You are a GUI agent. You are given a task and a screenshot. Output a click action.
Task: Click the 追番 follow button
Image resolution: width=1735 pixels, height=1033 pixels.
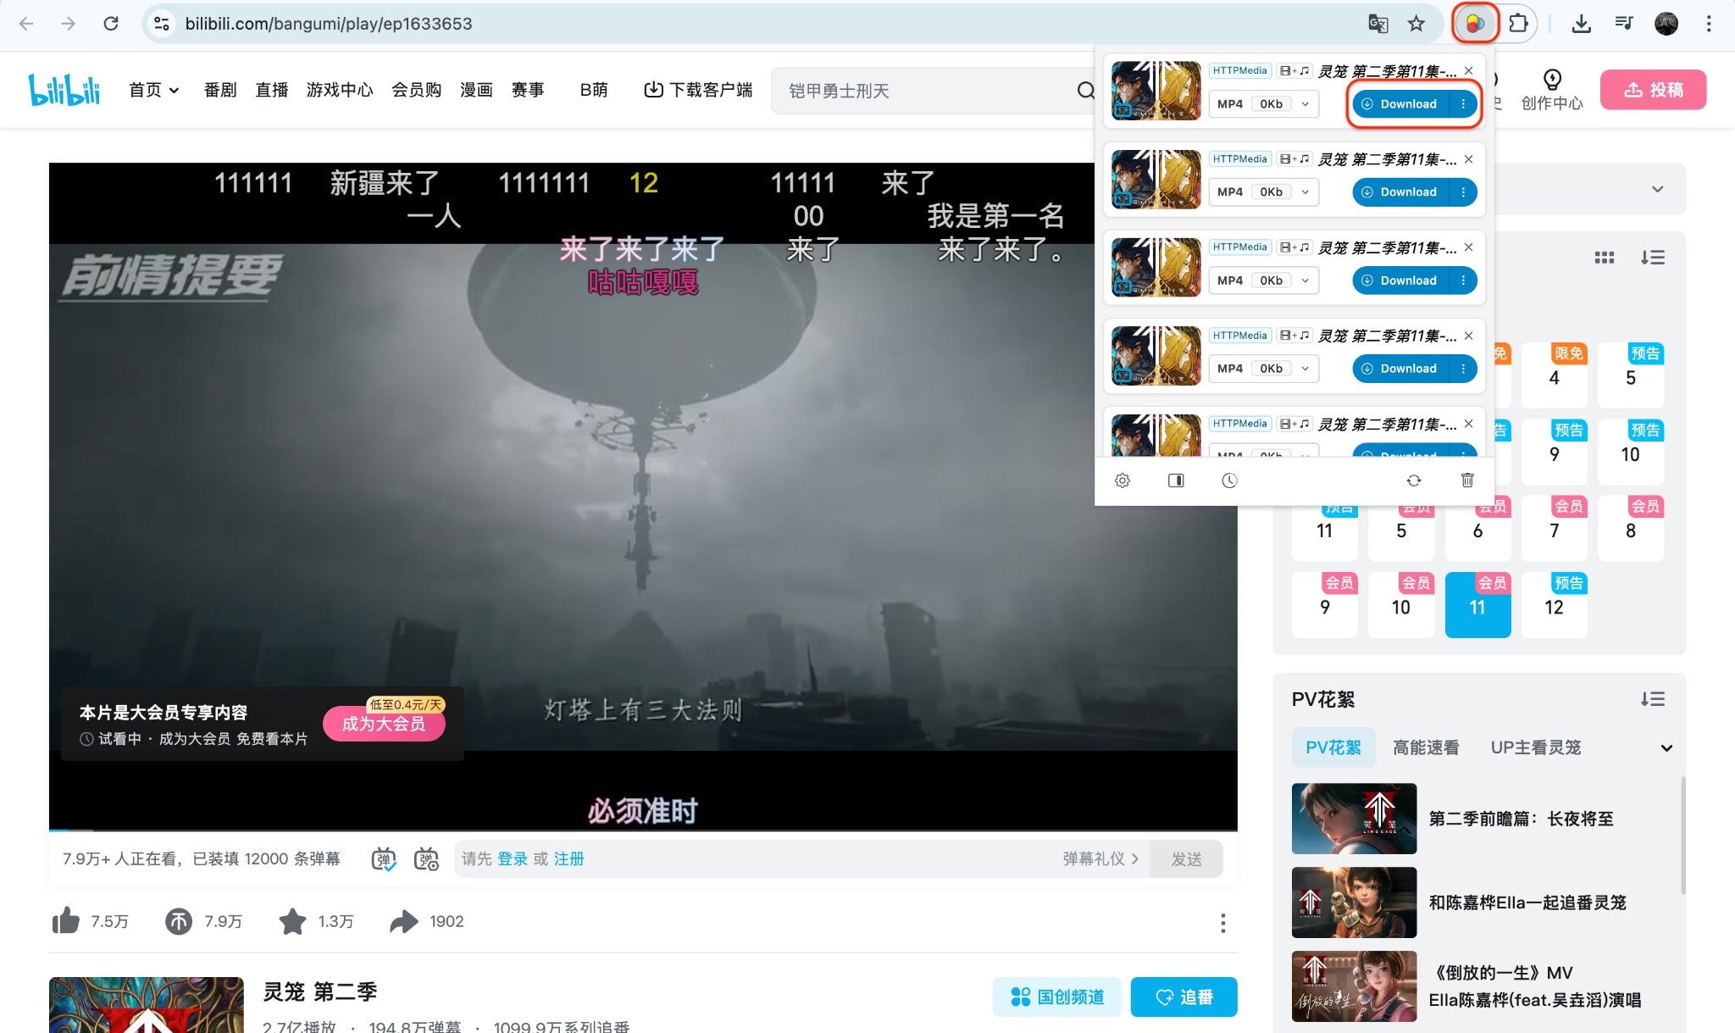tap(1183, 997)
